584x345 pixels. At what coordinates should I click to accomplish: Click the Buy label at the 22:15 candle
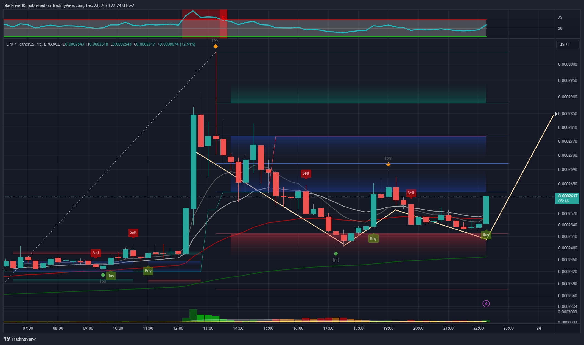486,235
